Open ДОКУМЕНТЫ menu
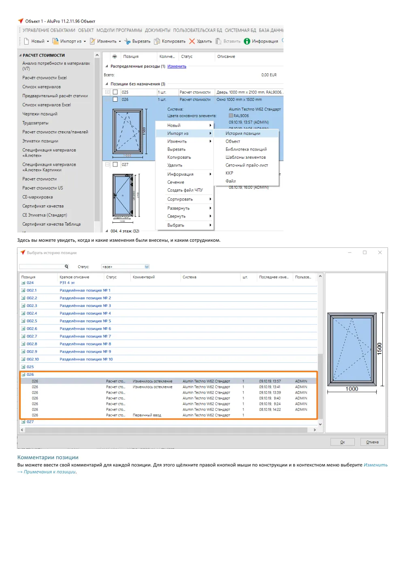The width and height of the screenshot is (405, 573). (158, 30)
